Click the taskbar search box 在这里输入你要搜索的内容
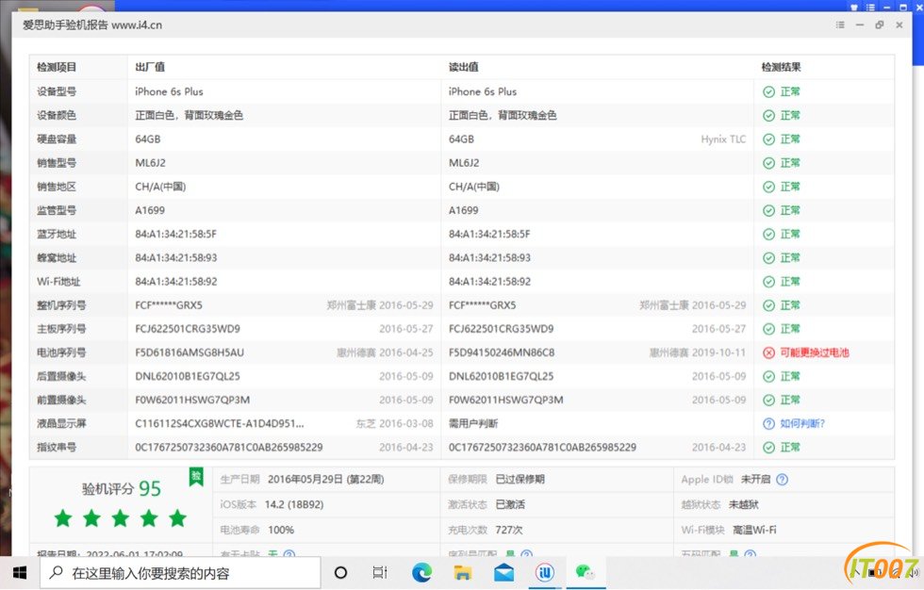This screenshot has width=924, height=590. click(180, 573)
